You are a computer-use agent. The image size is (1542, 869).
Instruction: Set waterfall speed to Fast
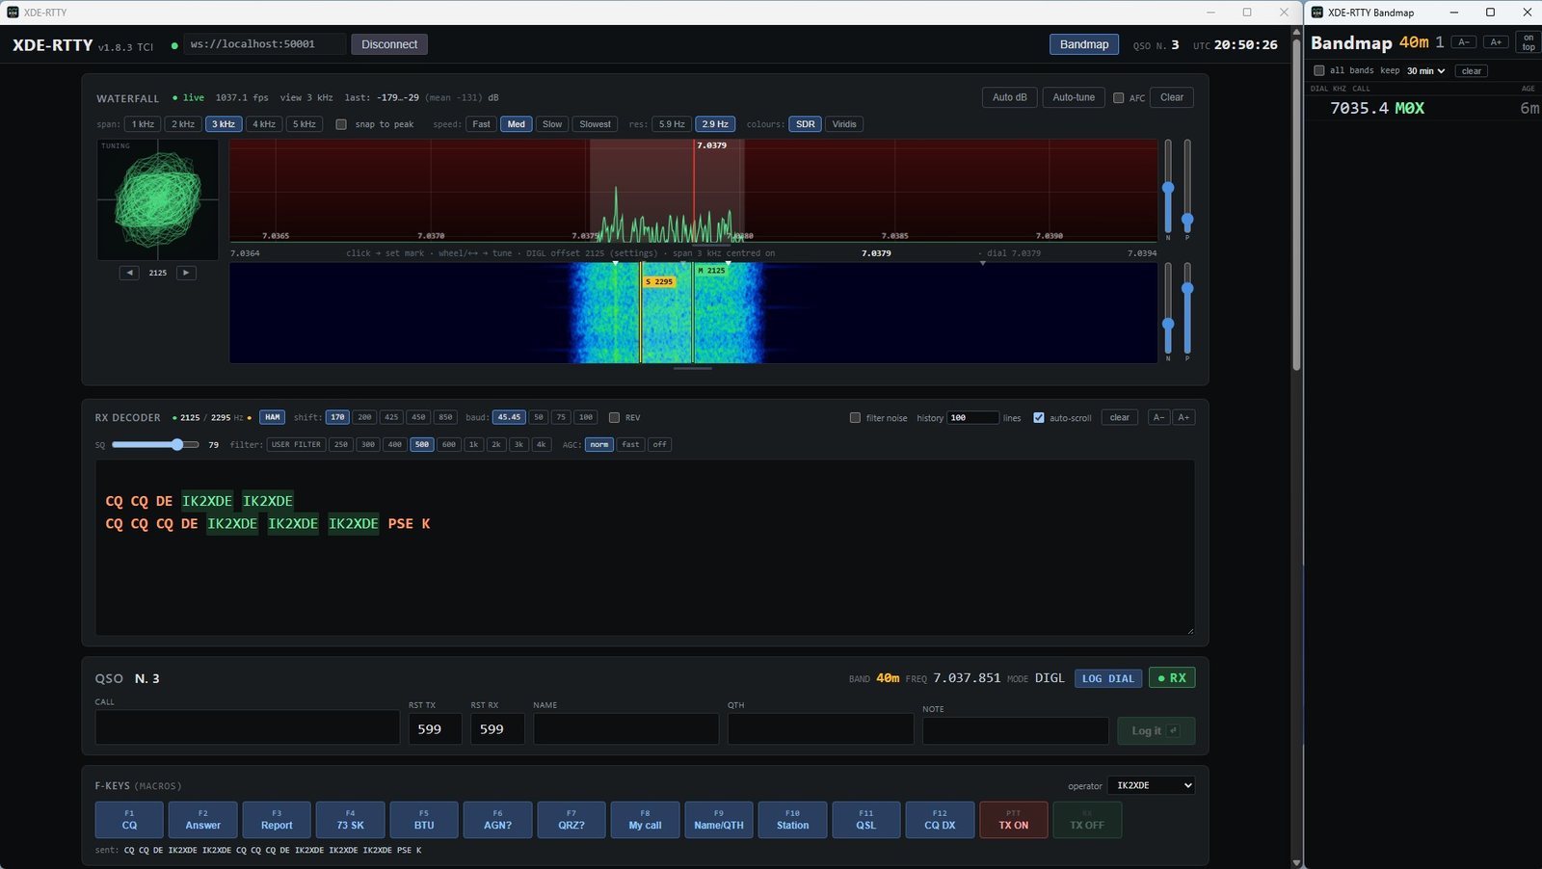click(x=481, y=124)
